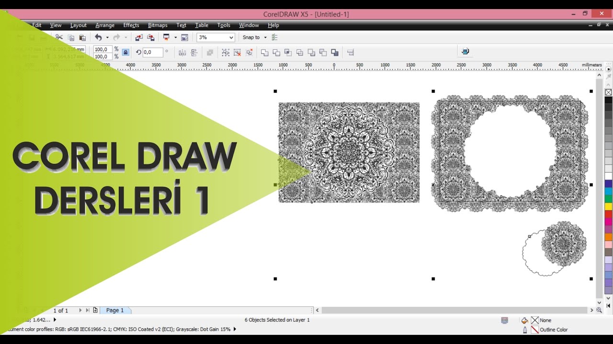613x344 pixels.
Task: Open the View menu
Action: tap(56, 25)
